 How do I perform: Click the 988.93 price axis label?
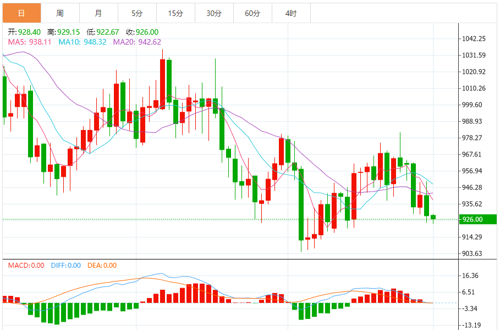click(x=472, y=121)
